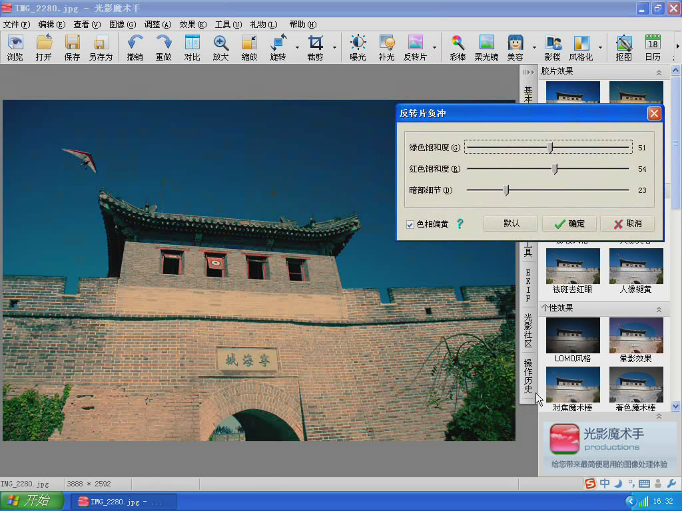Cancel dialog with 取消 button
682x511 pixels.
[627, 224]
